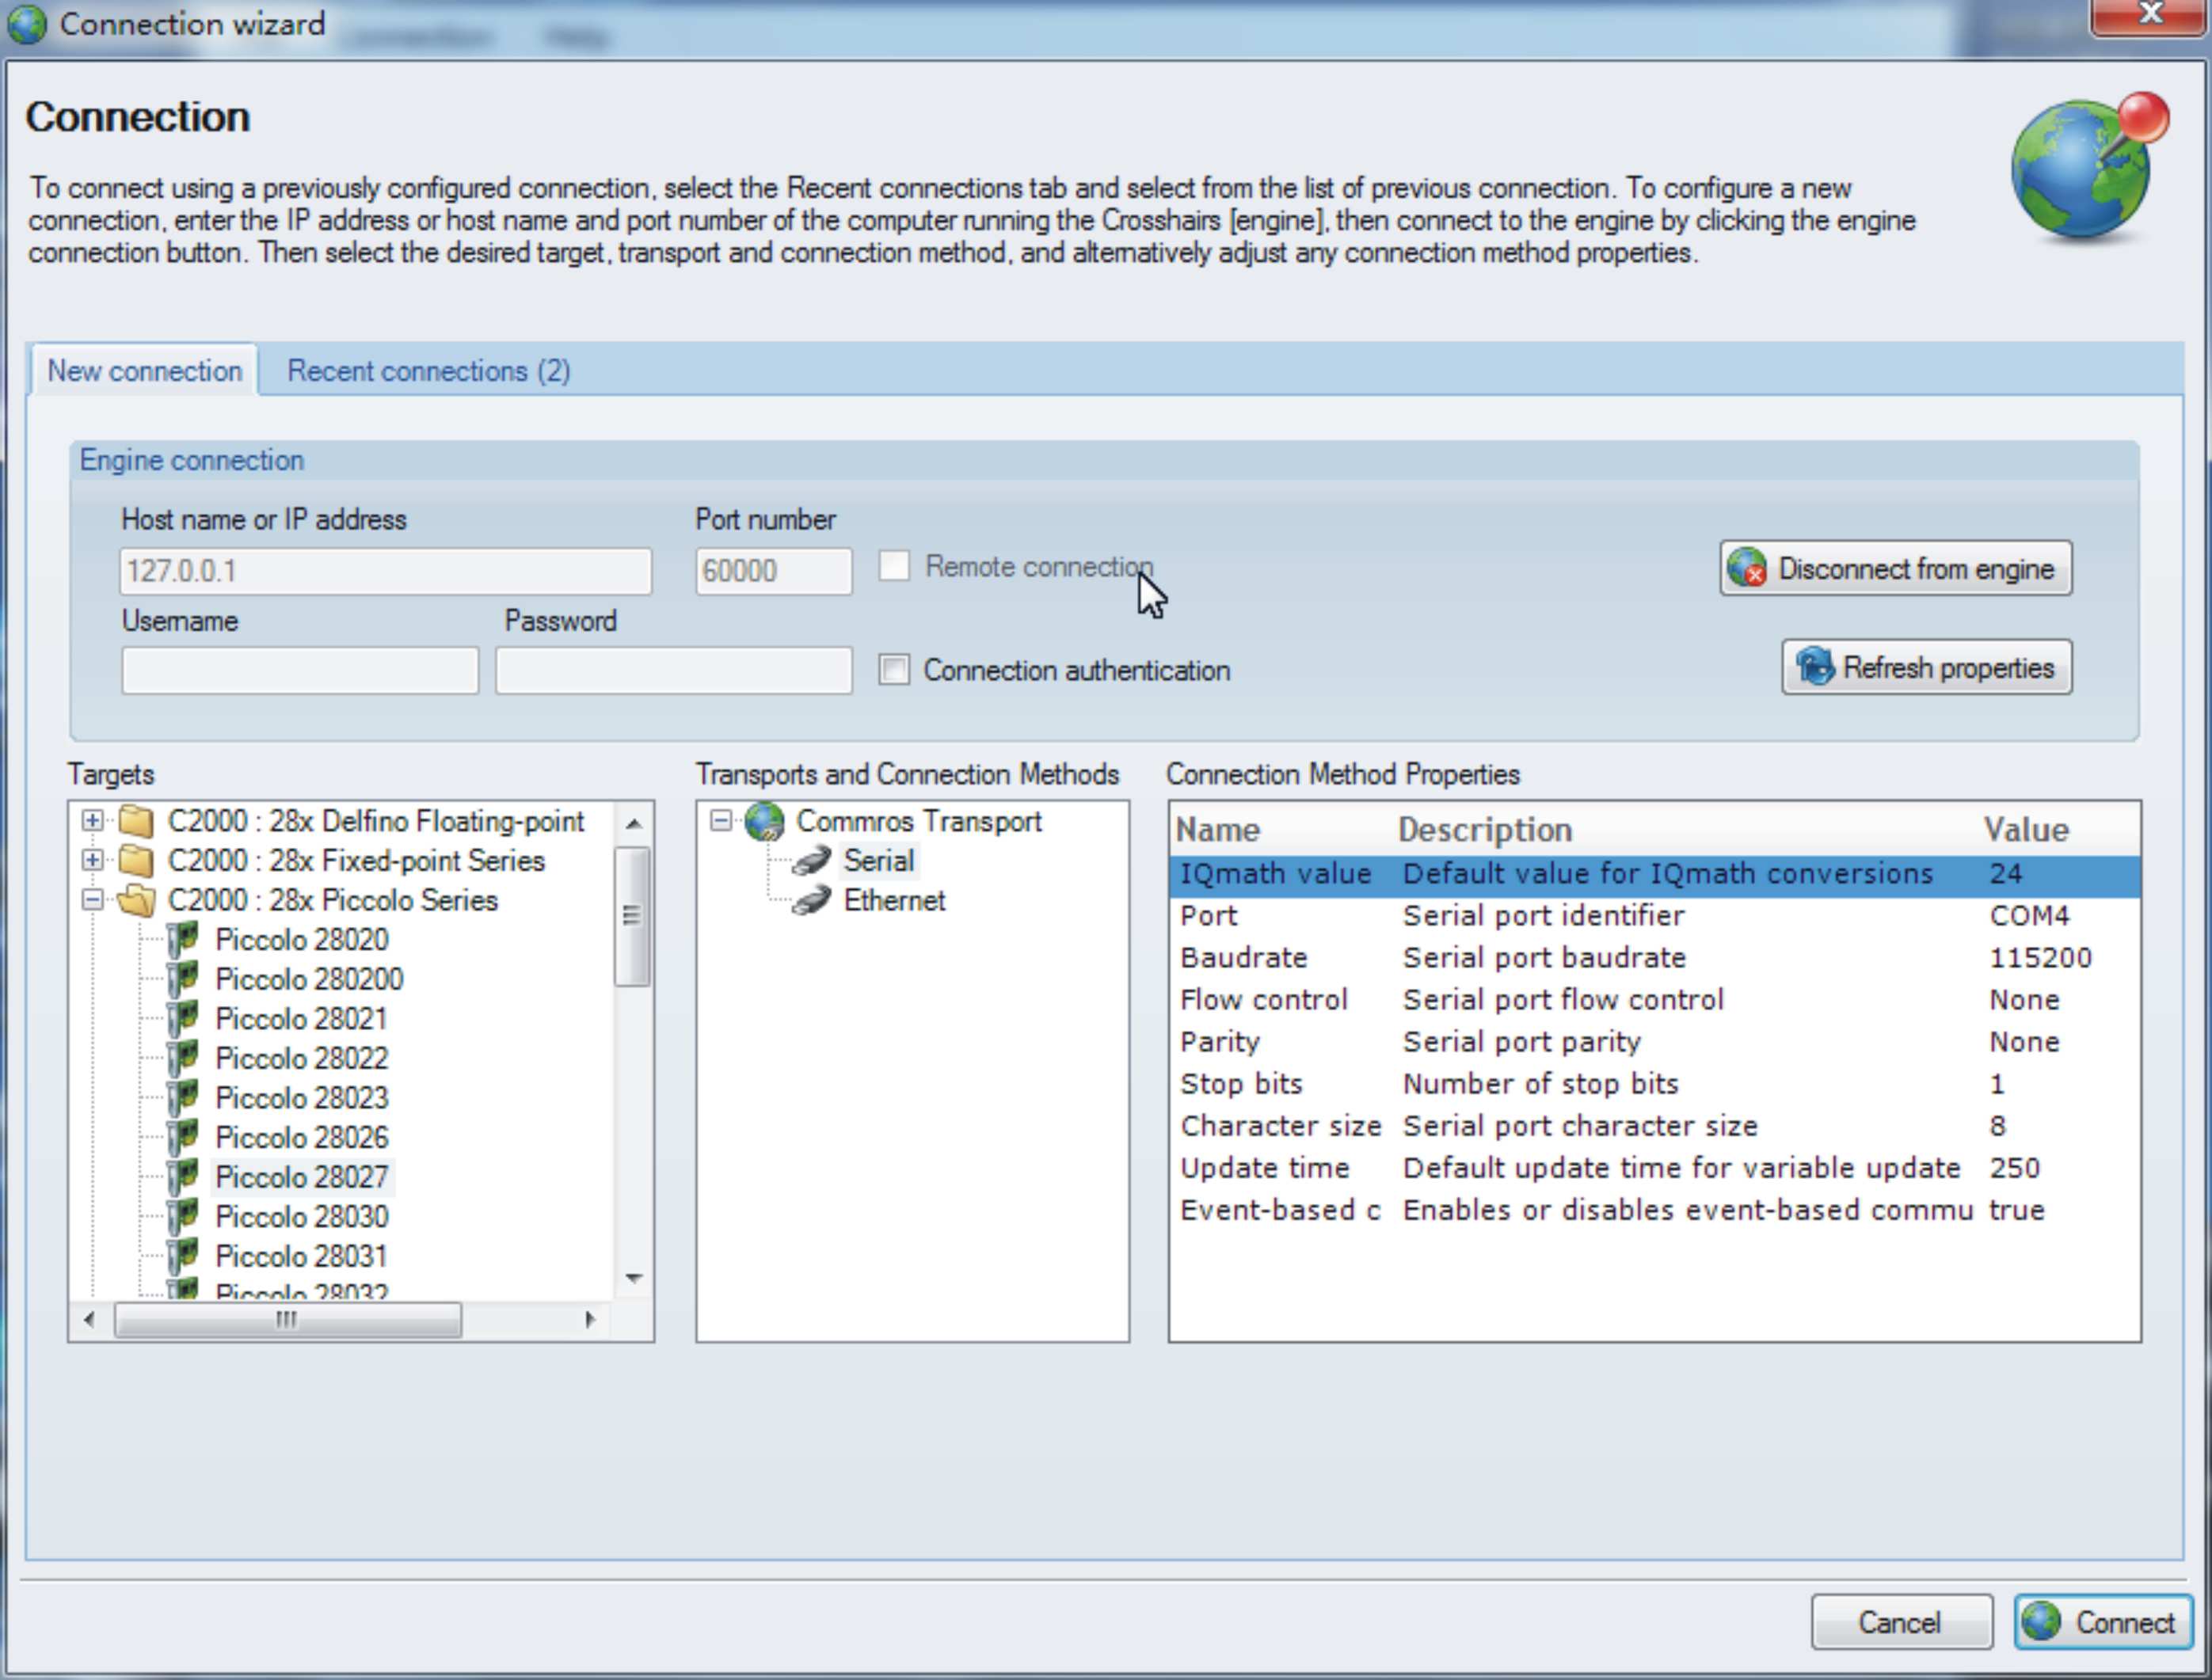Click the Piccolo 28030 chip icon
The height and width of the screenshot is (1680, 2212).
pyautogui.click(x=182, y=1217)
